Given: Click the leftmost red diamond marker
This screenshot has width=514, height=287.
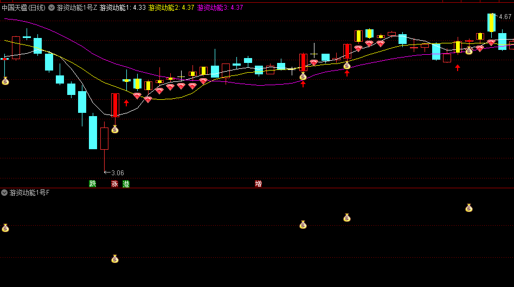Looking at the screenshot, I should [x=137, y=96].
